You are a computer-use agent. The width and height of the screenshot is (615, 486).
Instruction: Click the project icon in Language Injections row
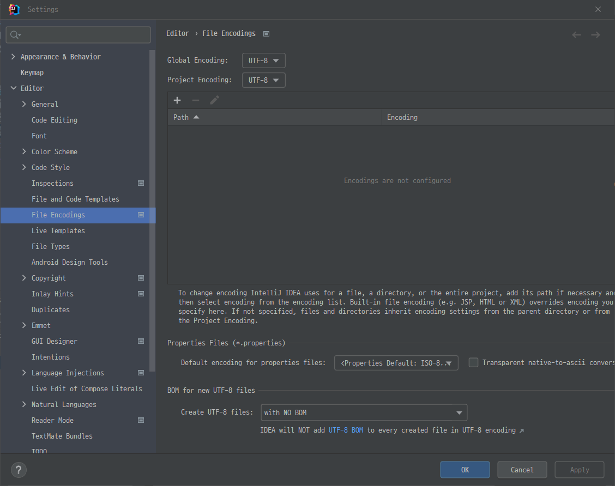141,373
